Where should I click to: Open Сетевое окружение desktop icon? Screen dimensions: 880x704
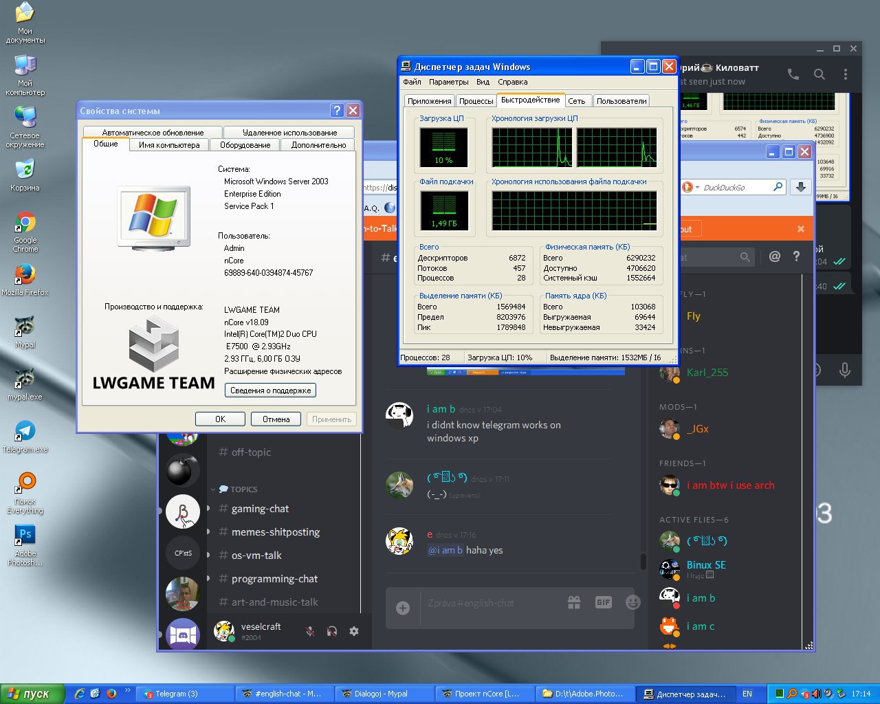[x=25, y=127]
